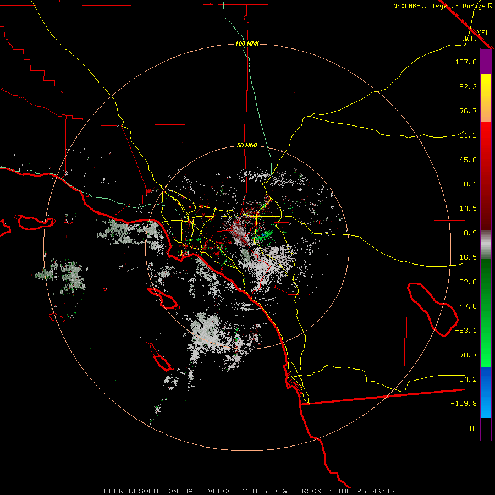Click the -0.9 legend value
The height and width of the screenshot is (495, 495).
point(468,233)
